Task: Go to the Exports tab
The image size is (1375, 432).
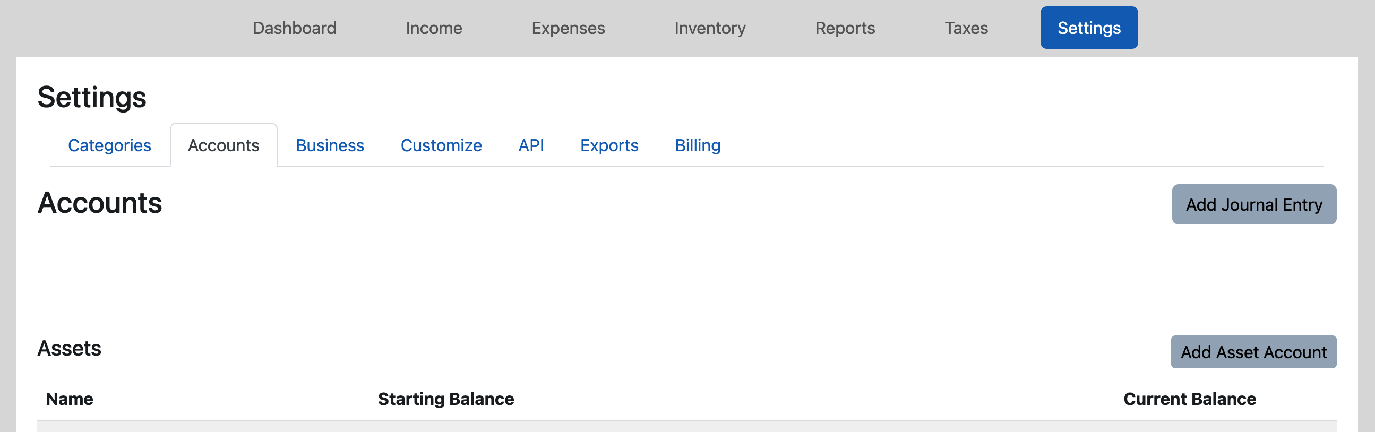Action: point(608,145)
